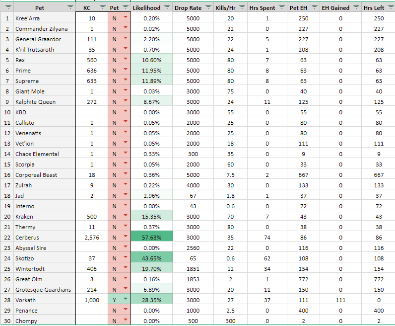The height and width of the screenshot is (326, 395).
Task: Open filter icon in the row-number column header
Action: click(8, 7)
